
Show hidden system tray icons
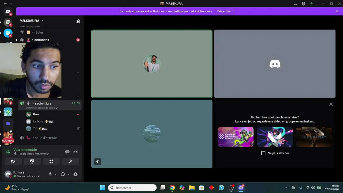[x=286, y=188]
